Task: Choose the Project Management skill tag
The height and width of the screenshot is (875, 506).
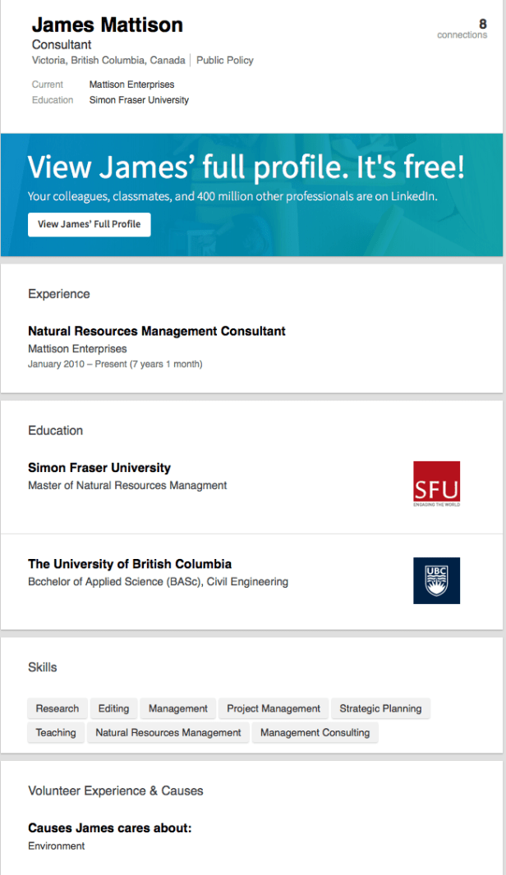Action: 274,708
